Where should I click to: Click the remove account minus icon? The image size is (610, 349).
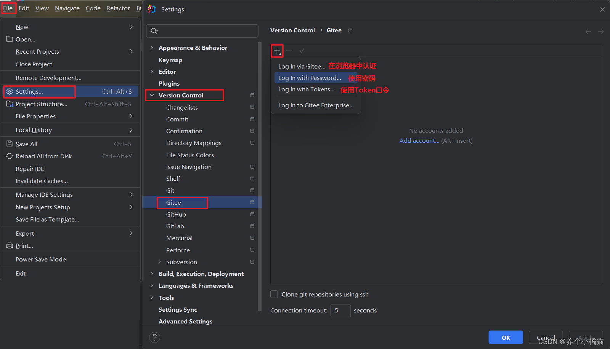289,51
